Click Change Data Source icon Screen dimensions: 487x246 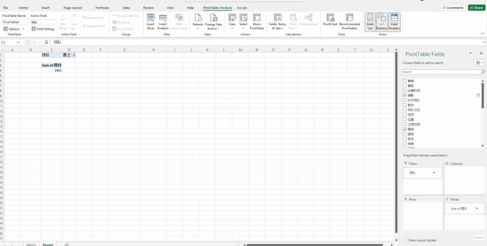click(x=214, y=22)
